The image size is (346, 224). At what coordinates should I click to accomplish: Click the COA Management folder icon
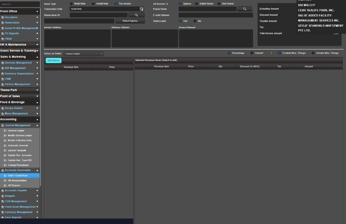pos(3,201)
